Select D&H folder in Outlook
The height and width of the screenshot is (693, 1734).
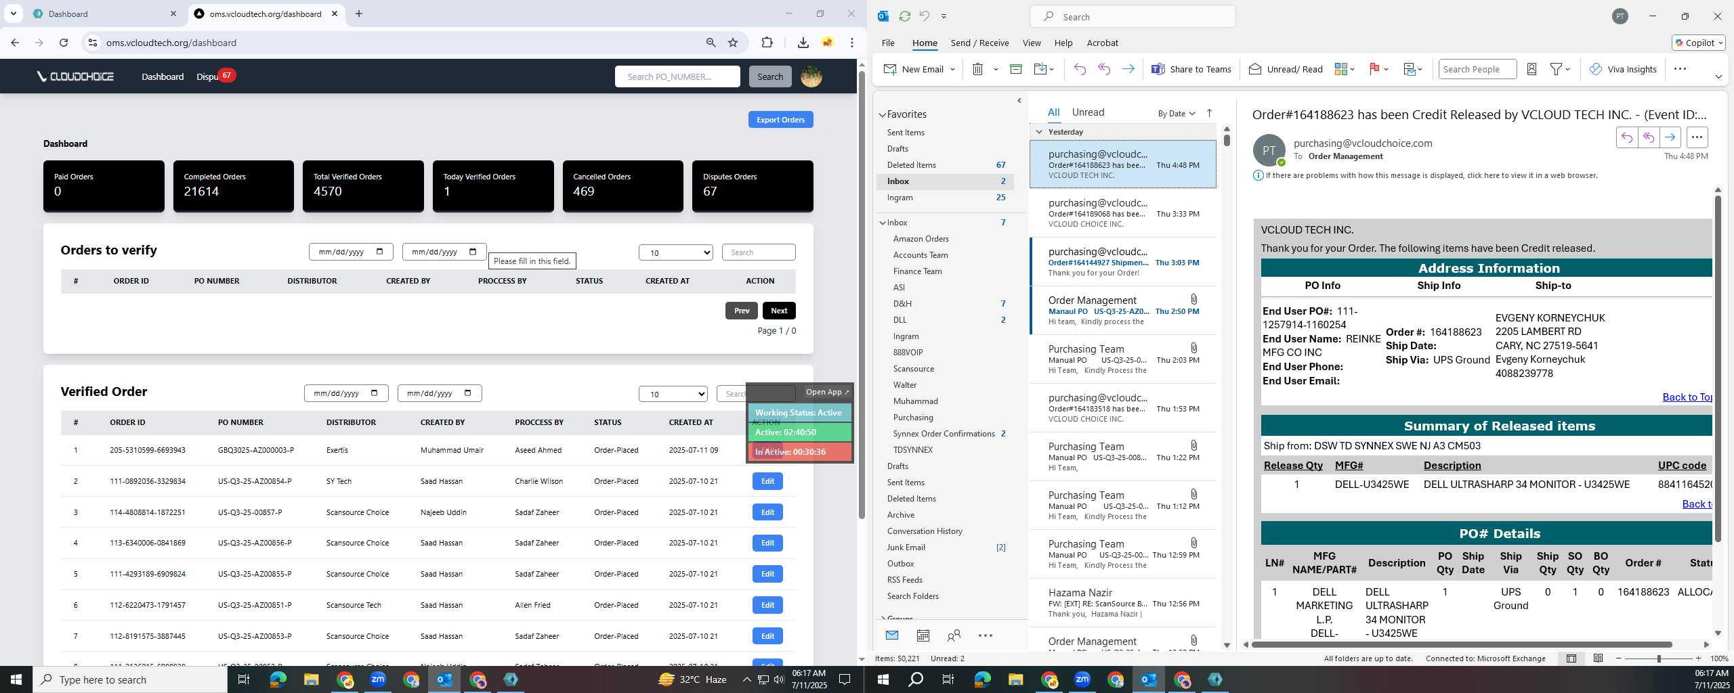902,304
